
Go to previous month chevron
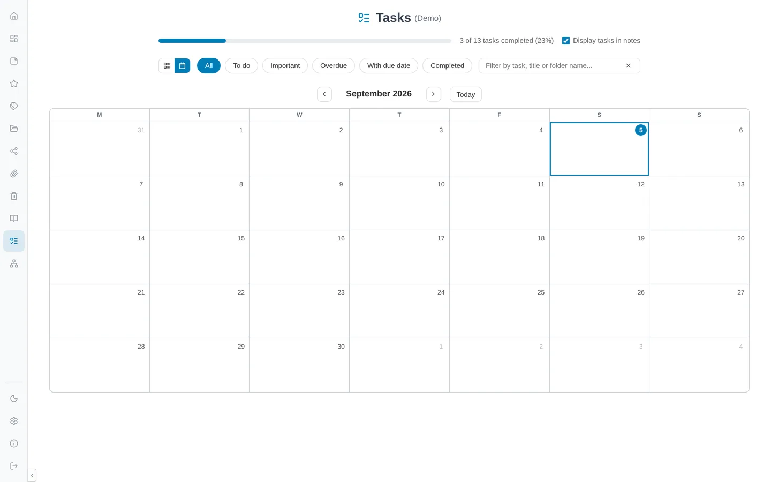(x=324, y=94)
